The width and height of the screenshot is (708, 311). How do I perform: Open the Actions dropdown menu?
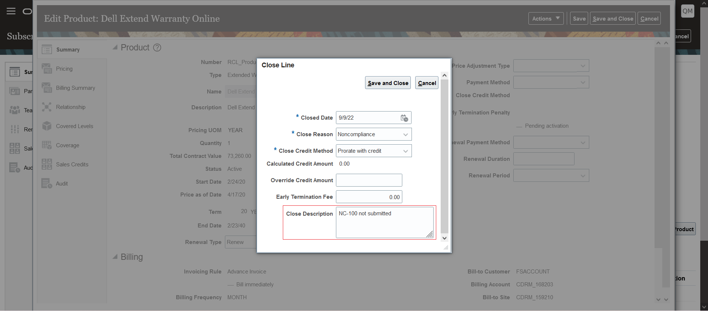[x=546, y=18]
